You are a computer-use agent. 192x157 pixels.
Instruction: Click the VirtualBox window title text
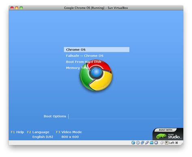(96, 8)
